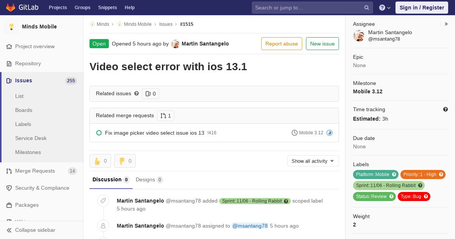Click the green Open status badge
The image size is (455, 239).
click(x=99, y=44)
